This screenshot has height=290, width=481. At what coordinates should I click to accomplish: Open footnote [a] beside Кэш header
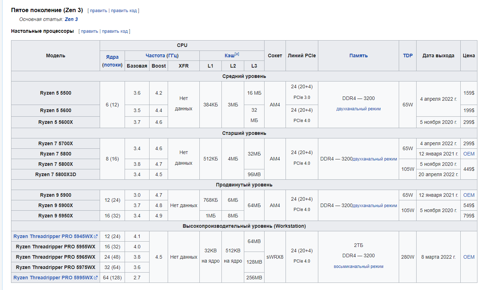pyautogui.click(x=237, y=54)
